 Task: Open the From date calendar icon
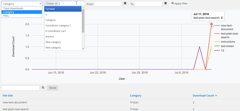pos(125,3)
